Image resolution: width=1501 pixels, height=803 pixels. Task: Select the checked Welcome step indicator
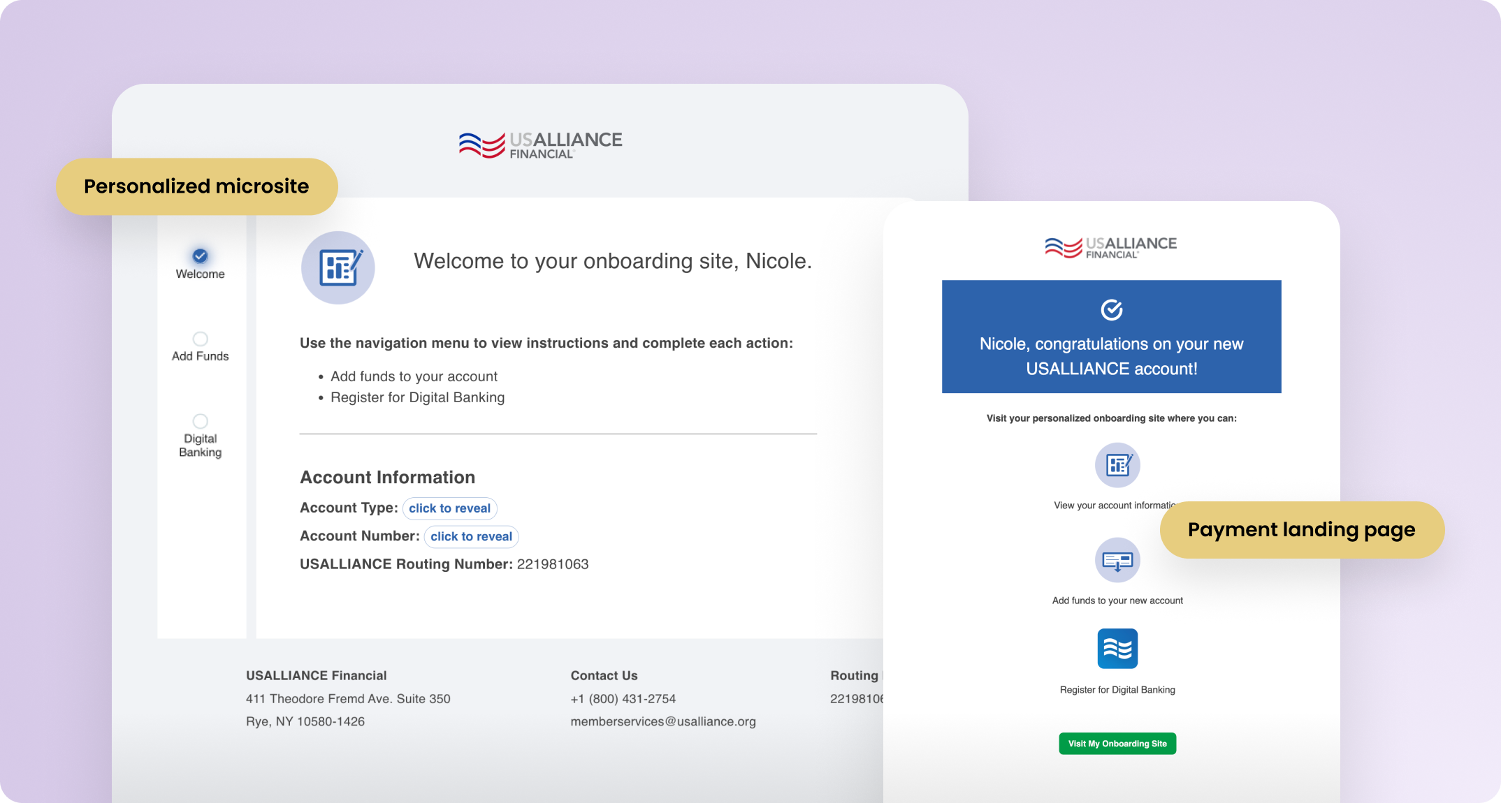click(x=200, y=256)
